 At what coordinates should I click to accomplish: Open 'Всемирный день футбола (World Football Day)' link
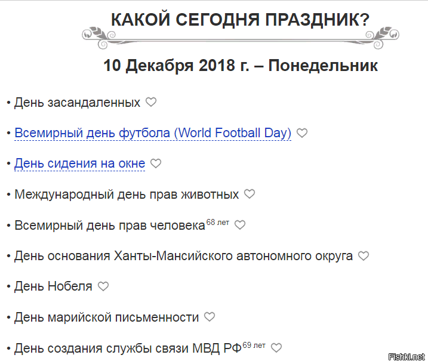click(152, 133)
